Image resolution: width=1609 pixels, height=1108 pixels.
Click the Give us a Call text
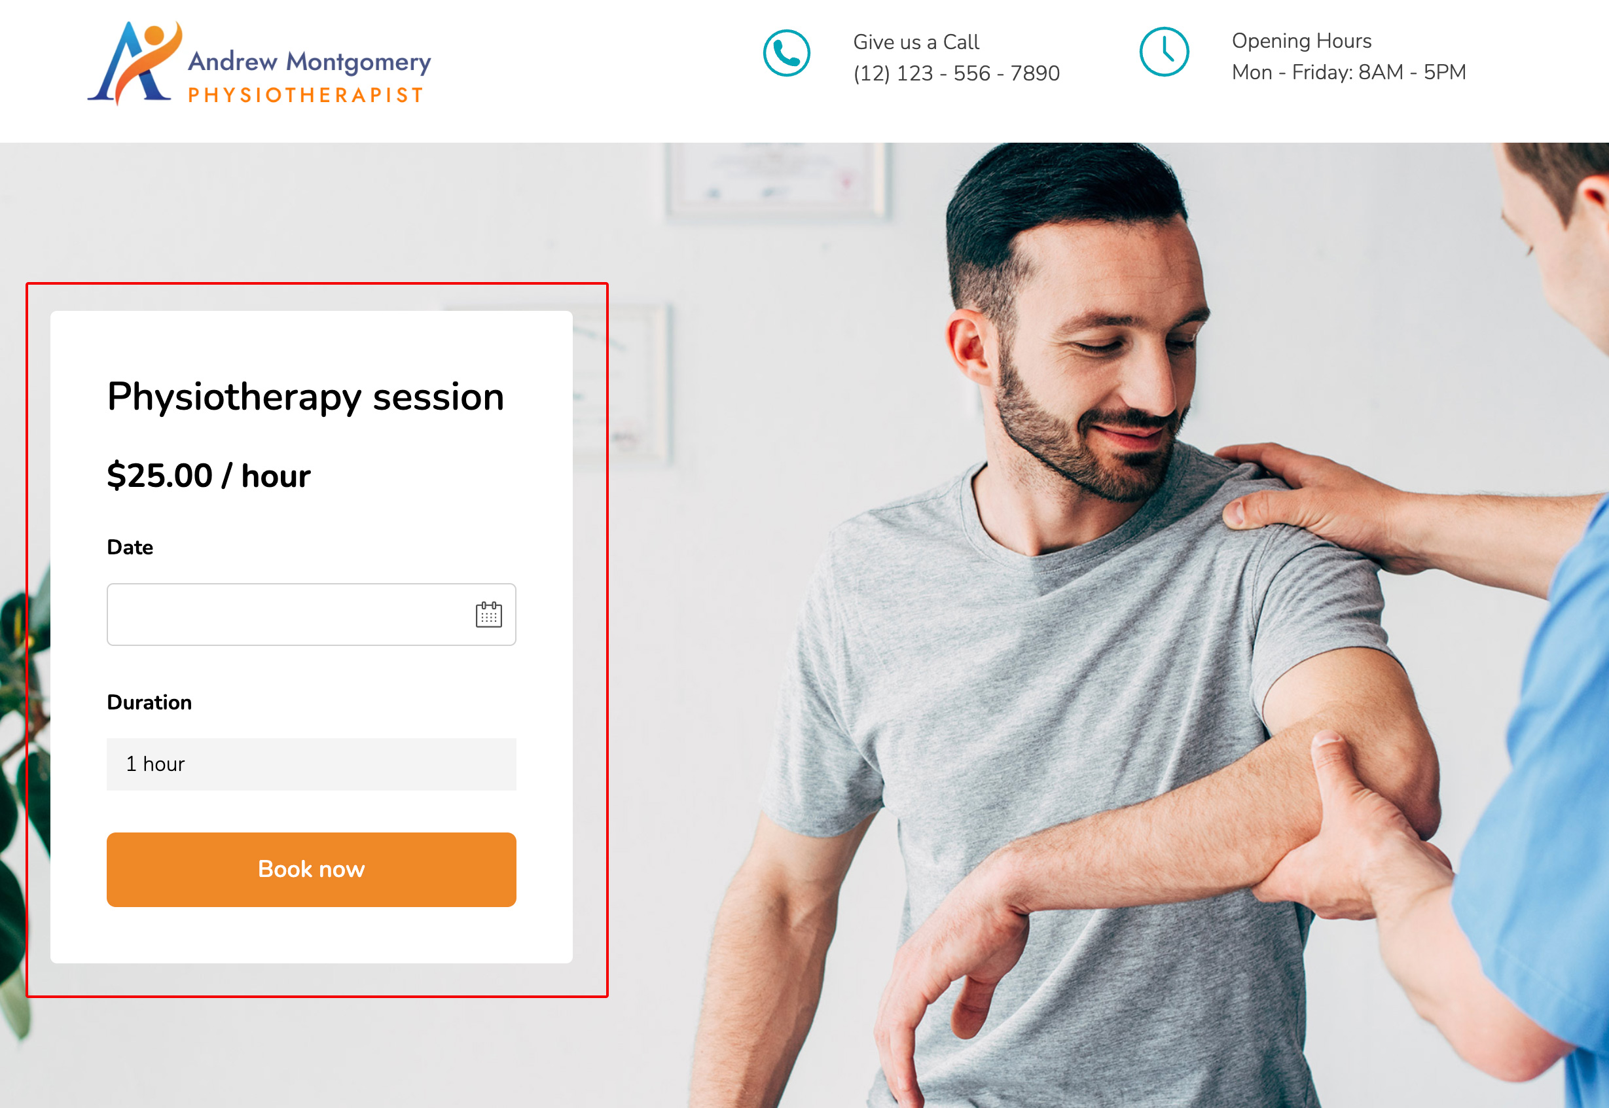pyautogui.click(x=916, y=43)
